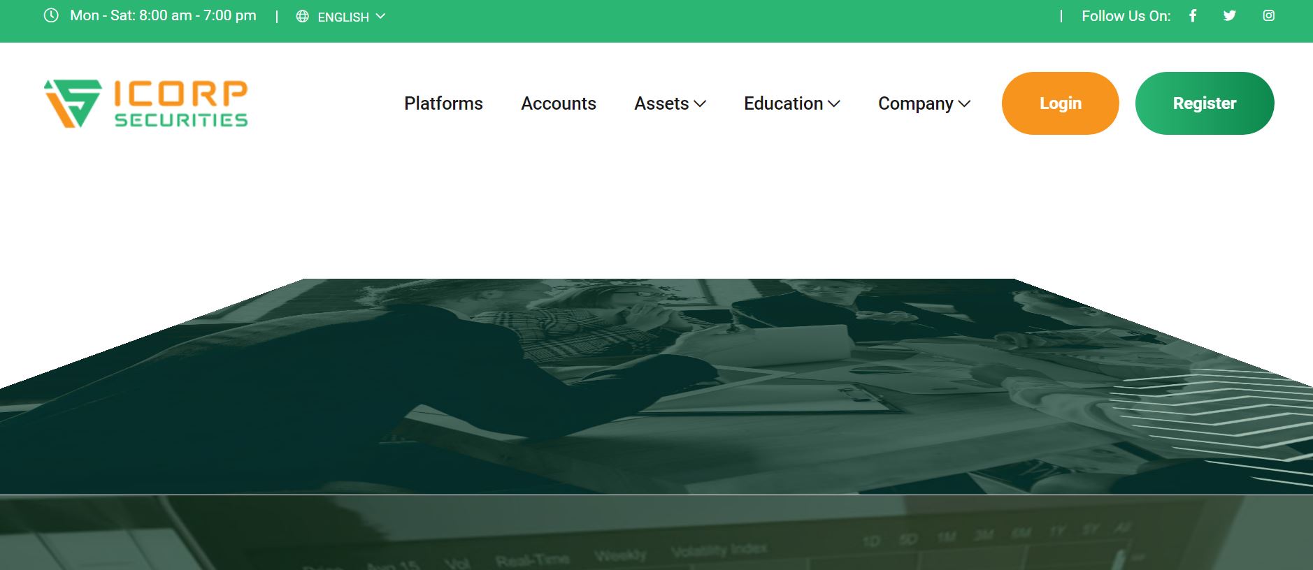
Task: Click the clock icon beside business hours
Action: pos(51,15)
